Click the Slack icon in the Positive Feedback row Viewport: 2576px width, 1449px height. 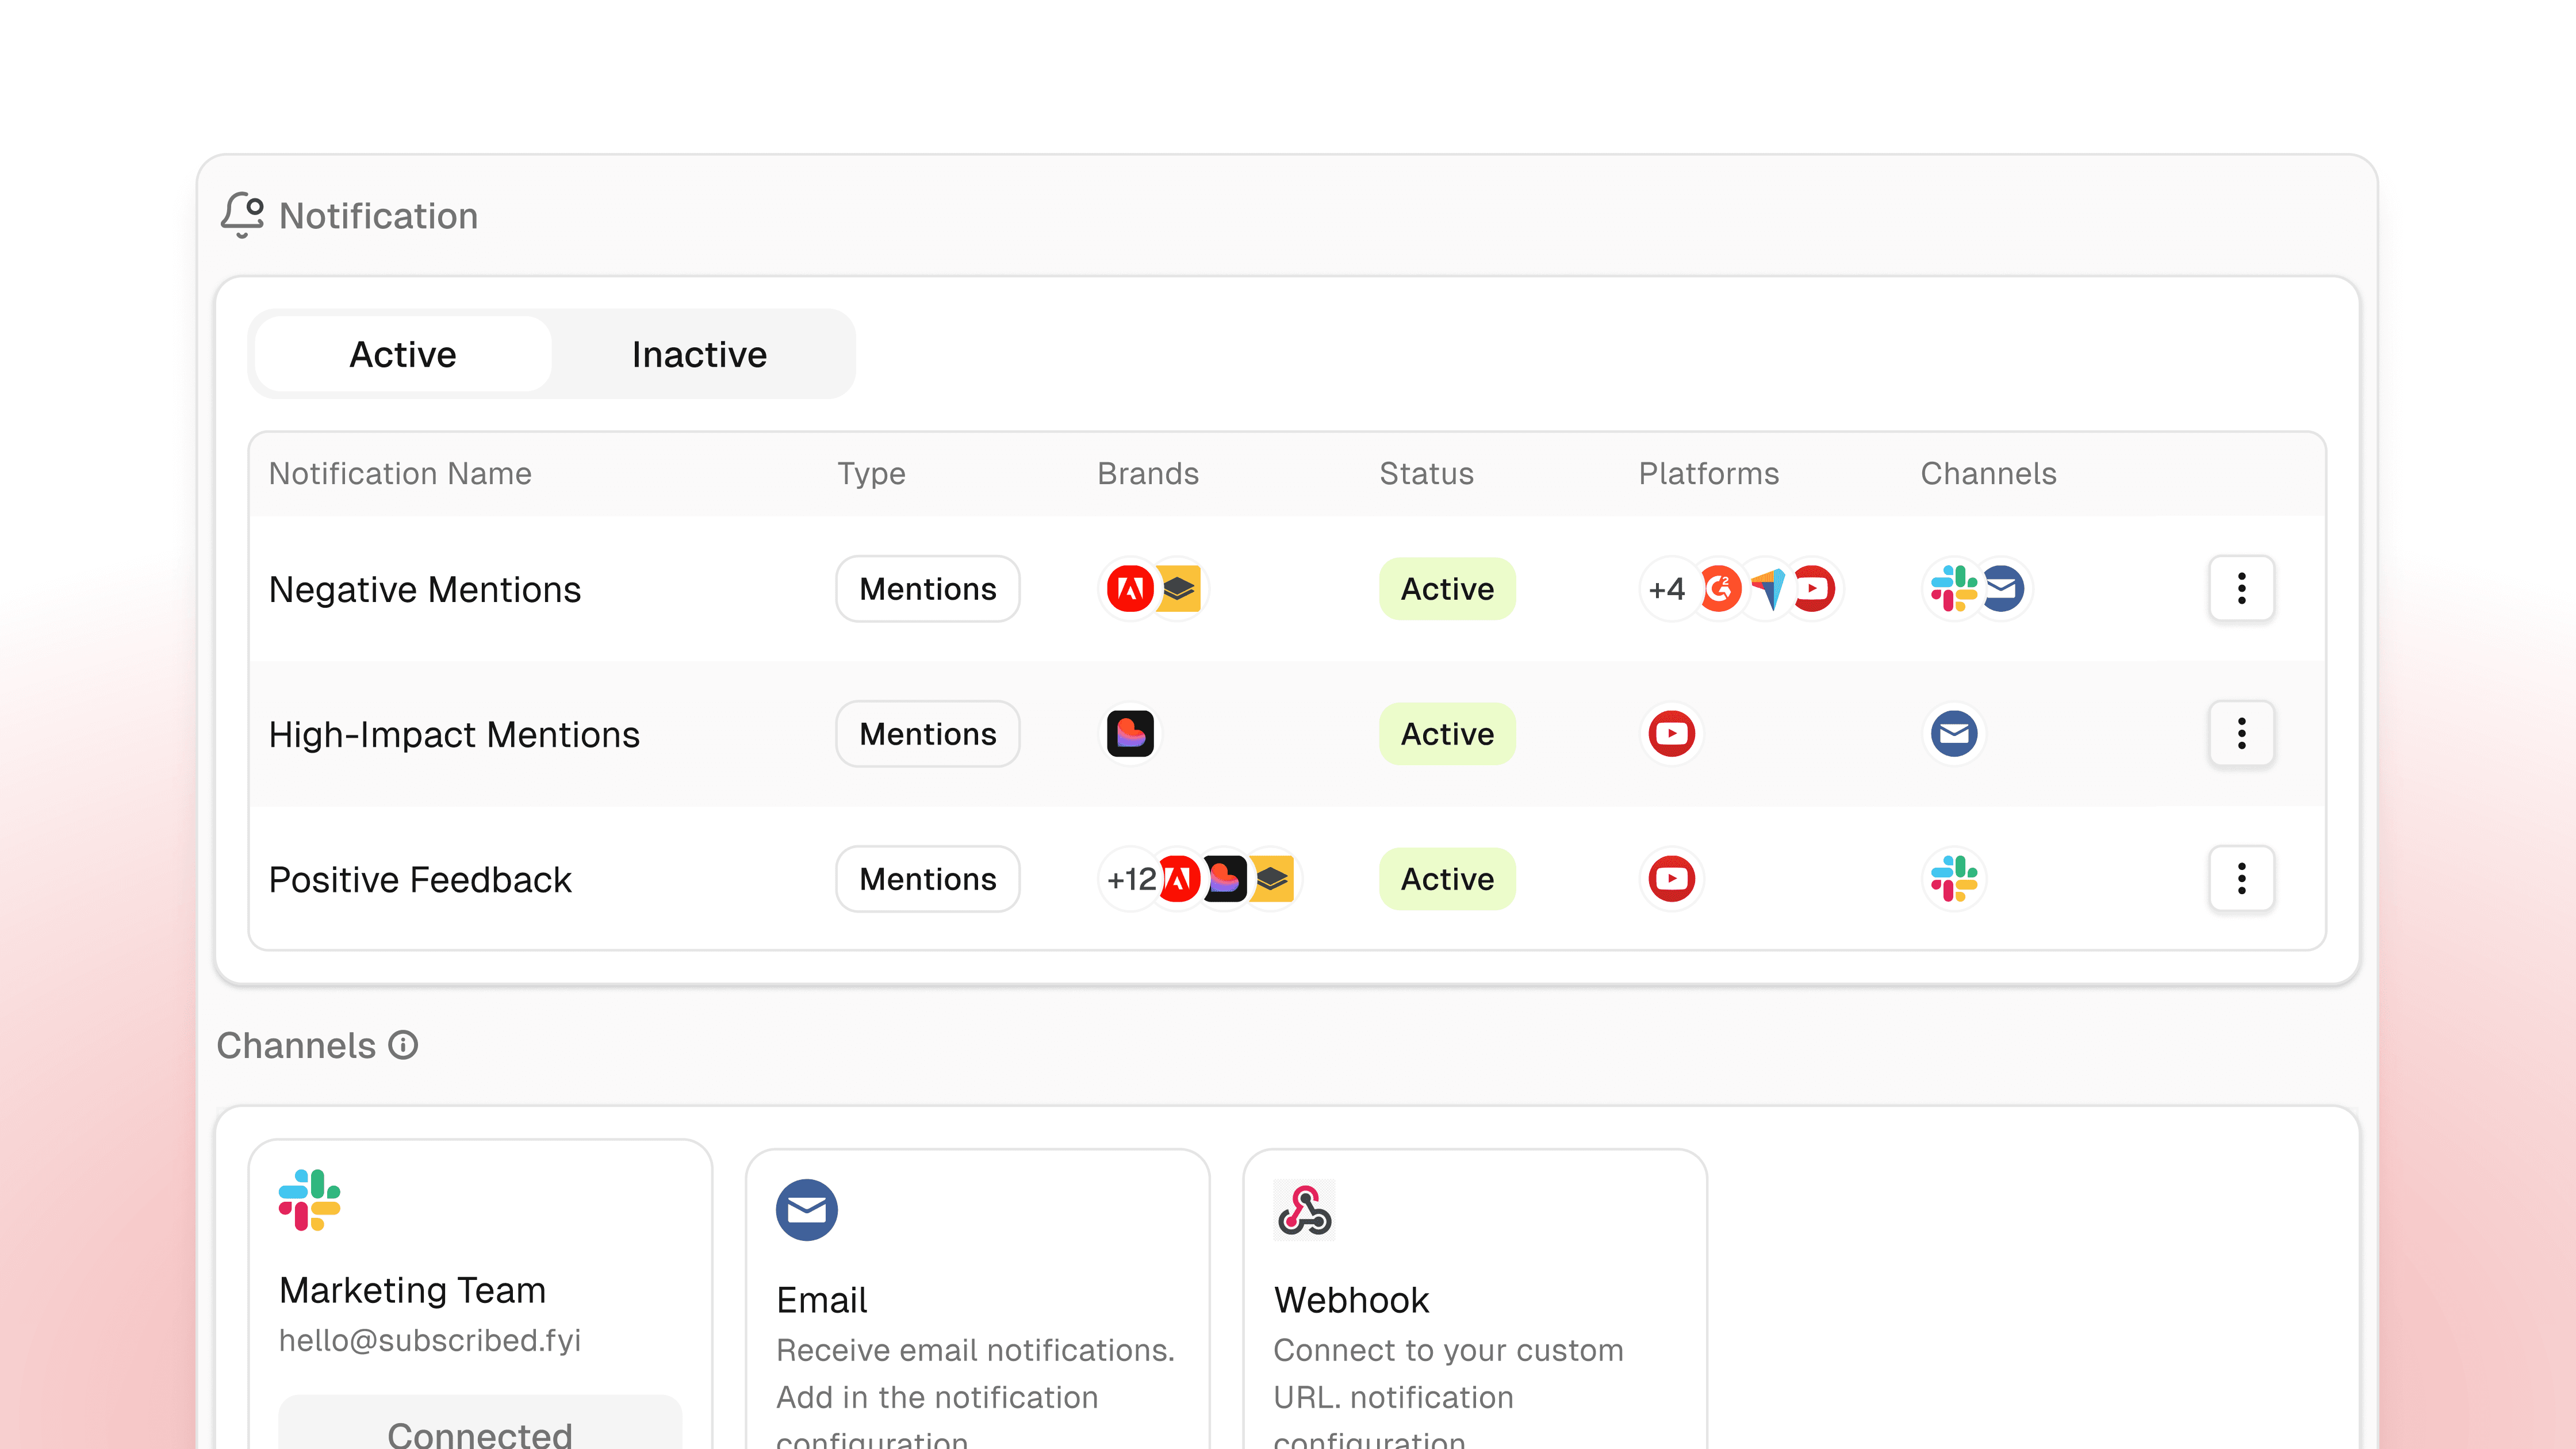tap(1954, 879)
